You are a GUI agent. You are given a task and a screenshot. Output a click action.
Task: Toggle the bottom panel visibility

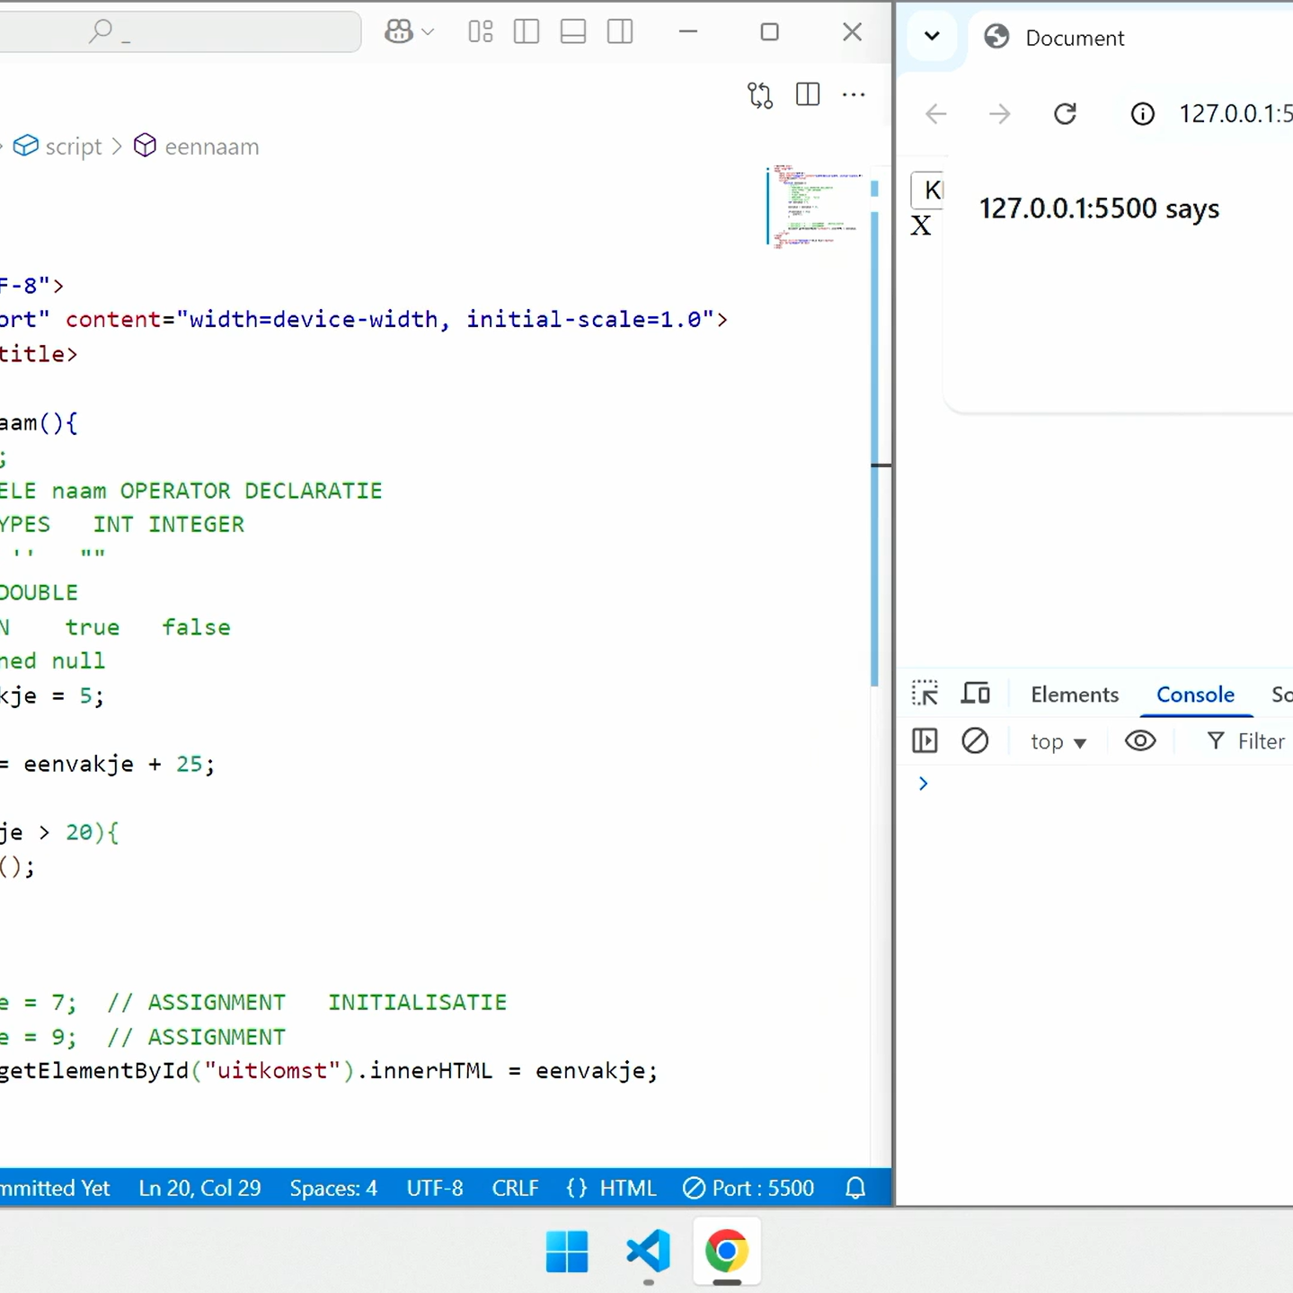coord(573,32)
